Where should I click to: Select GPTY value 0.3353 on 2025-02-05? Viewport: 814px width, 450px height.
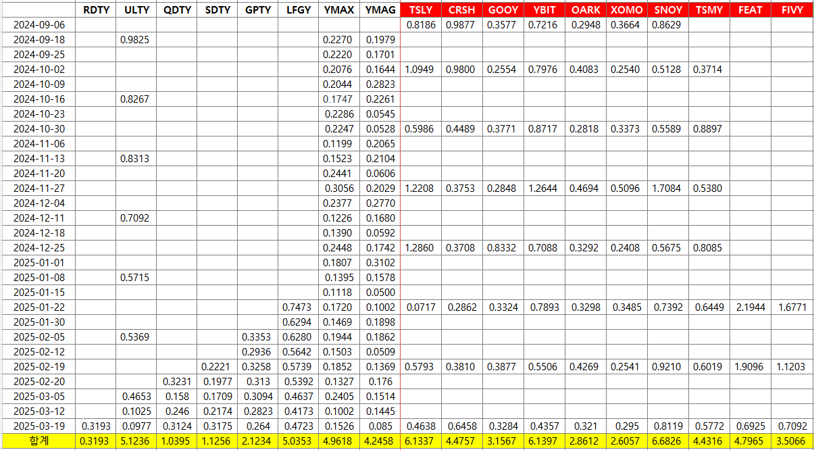(257, 336)
